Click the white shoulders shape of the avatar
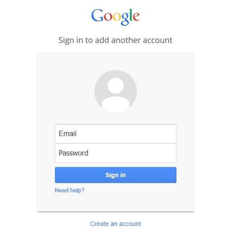Viewport: 242px width, 230px height. point(115,104)
